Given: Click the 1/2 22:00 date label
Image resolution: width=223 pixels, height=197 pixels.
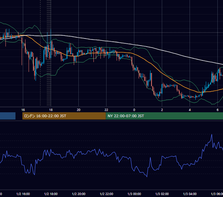Looking at the screenshot, I should click(x=106, y=194).
